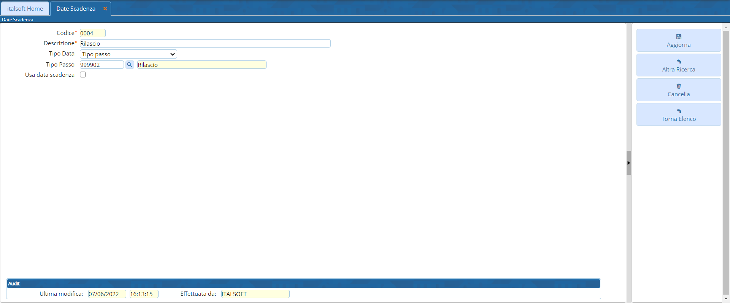The width and height of the screenshot is (730, 303).
Task: Click the scroll up arrow on the right scrollbar
Action: pyautogui.click(x=726, y=27)
